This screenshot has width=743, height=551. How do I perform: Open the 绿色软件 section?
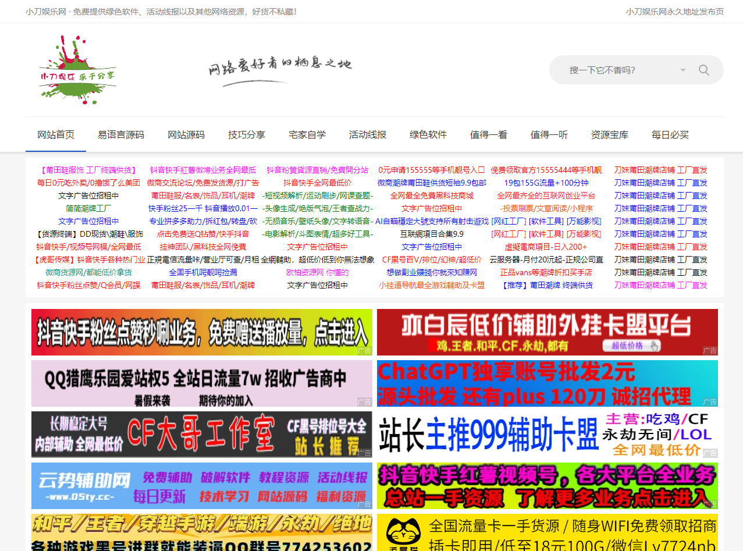coord(428,134)
